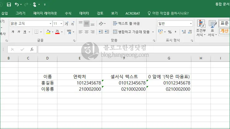Switch to the 수식 tab
230x129 pixels.
click(68, 13)
